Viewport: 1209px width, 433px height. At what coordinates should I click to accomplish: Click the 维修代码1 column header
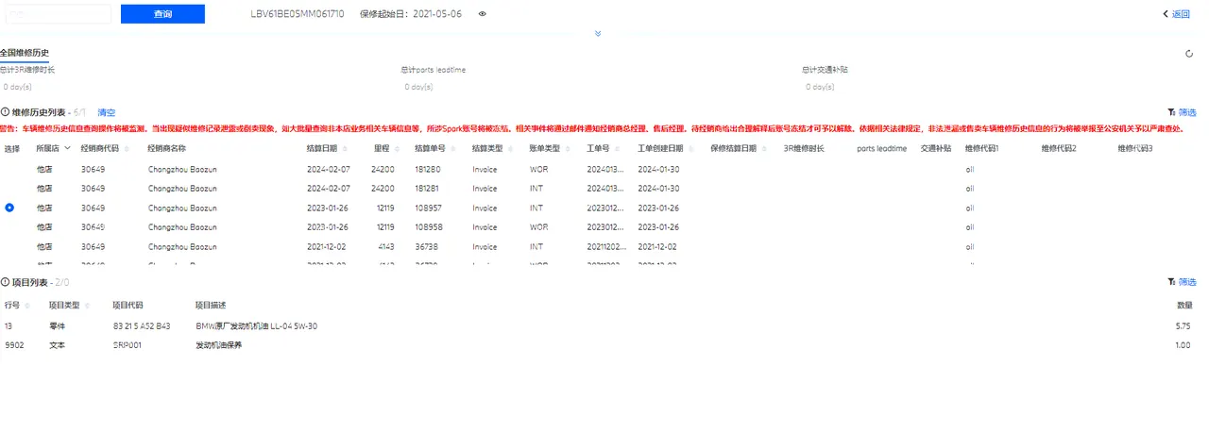pos(982,149)
